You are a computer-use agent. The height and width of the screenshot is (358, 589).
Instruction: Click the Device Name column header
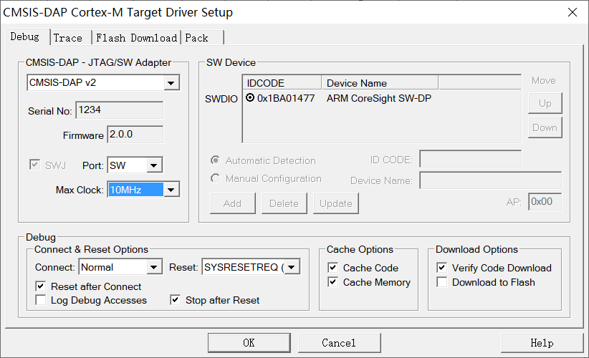[380, 83]
